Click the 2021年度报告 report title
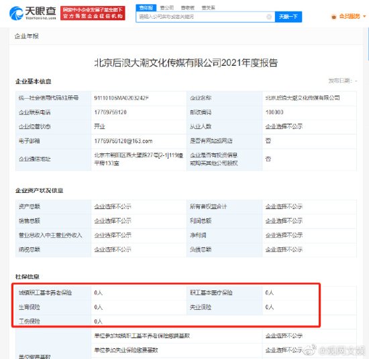 (x=186, y=63)
